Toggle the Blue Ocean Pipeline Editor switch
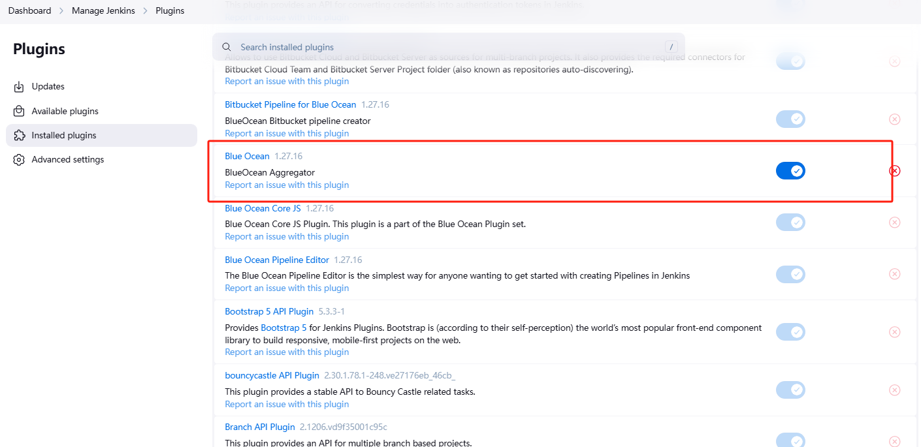The height and width of the screenshot is (447, 921). (x=790, y=274)
